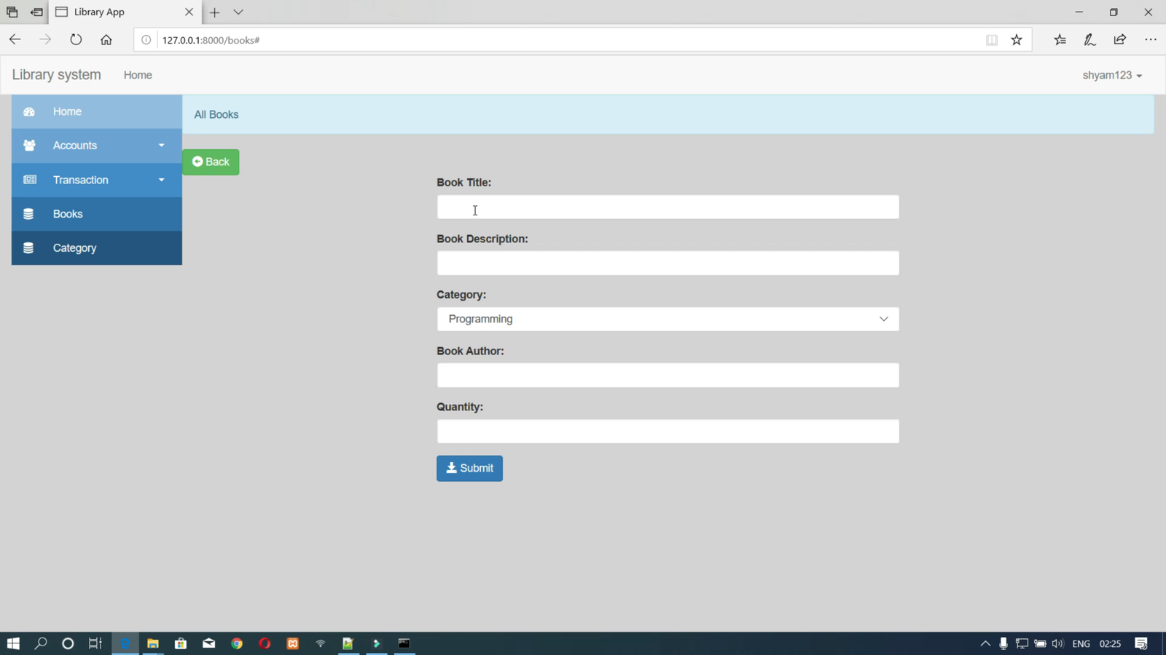This screenshot has height=655, width=1166.
Task: Expand the Accounts sidebar menu
Action: 97,146
